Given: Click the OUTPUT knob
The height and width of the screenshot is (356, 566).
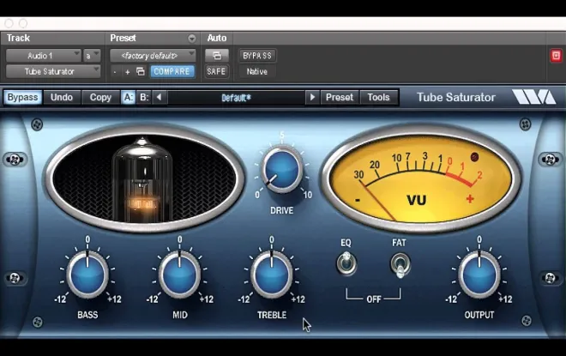Looking at the screenshot, I should coord(479,275).
